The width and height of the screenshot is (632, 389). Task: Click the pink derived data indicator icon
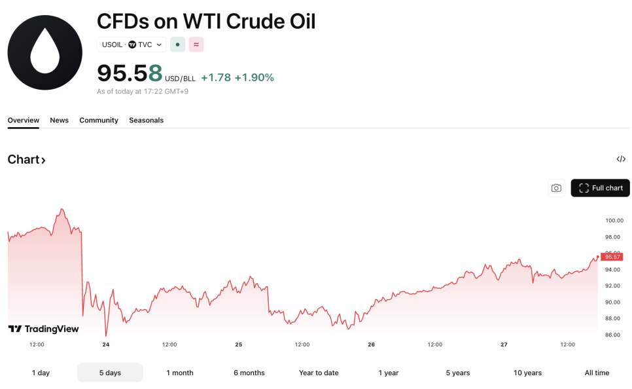[196, 45]
